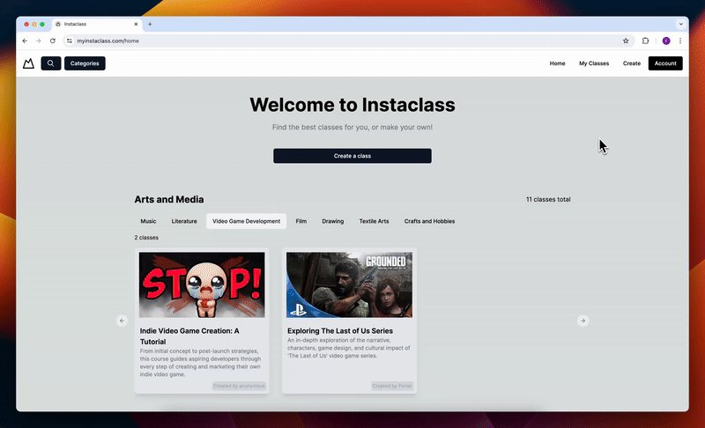Click the carousel left arrow
The height and width of the screenshot is (428, 705).
pyautogui.click(x=122, y=321)
